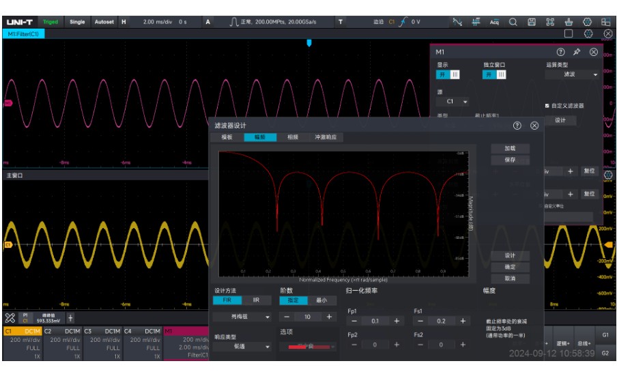Uncheck the 自定义滤波器 custom filter checkbox
Image resolution: width=617 pixels, height=372 pixels.
pyautogui.click(x=547, y=106)
